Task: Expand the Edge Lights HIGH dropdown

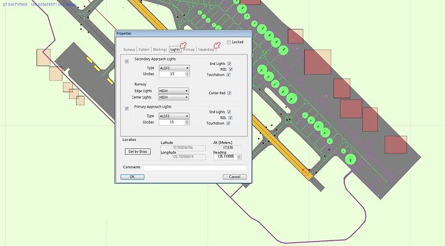Action: pos(174,91)
